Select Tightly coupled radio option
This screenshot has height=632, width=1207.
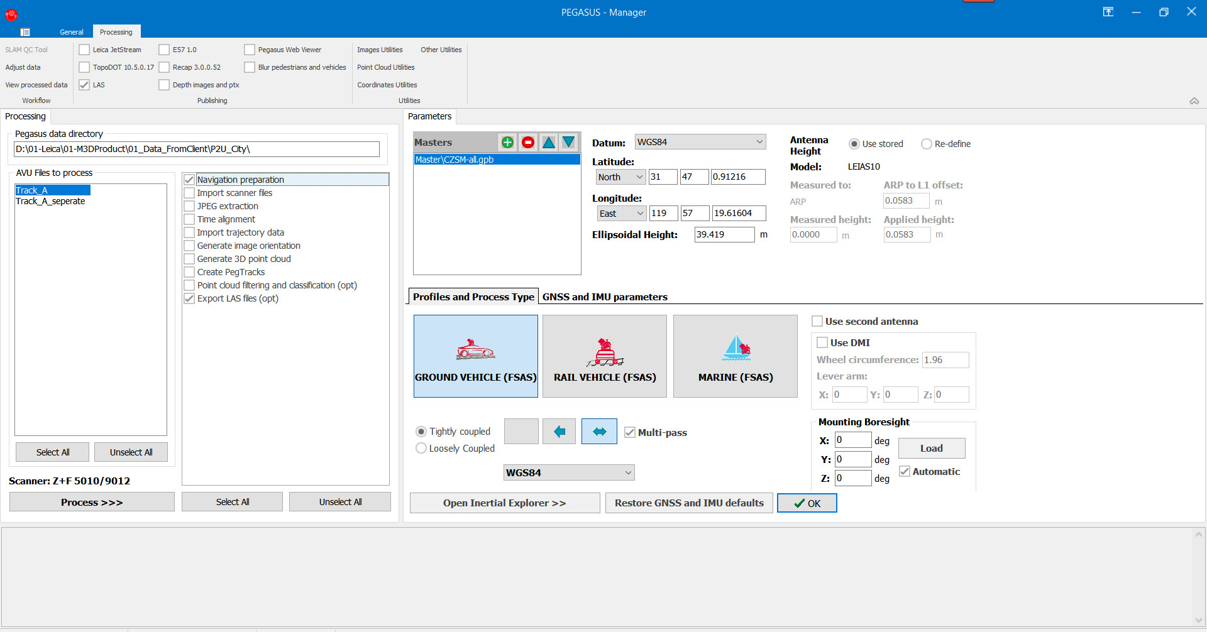click(x=421, y=432)
